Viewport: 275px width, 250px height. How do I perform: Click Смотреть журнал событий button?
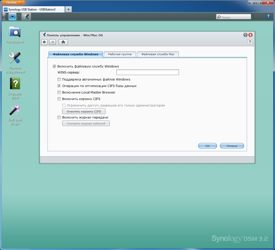(86, 123)
